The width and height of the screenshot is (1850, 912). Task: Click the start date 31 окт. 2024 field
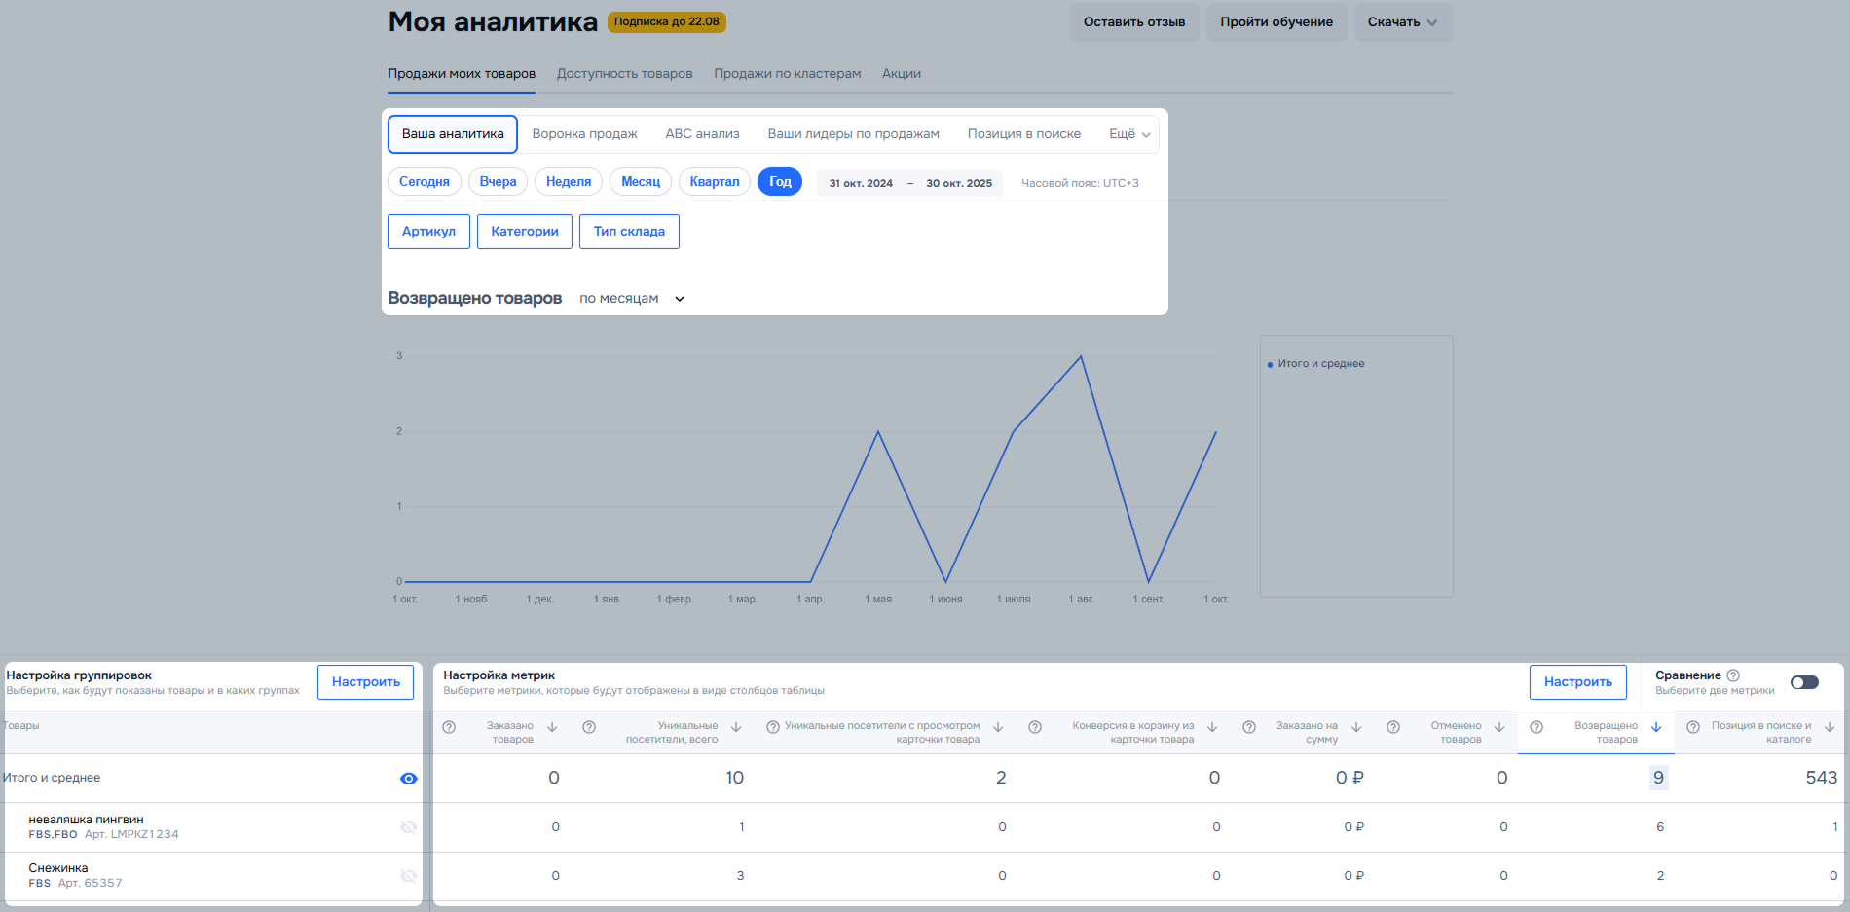click(x=861, y=183)
